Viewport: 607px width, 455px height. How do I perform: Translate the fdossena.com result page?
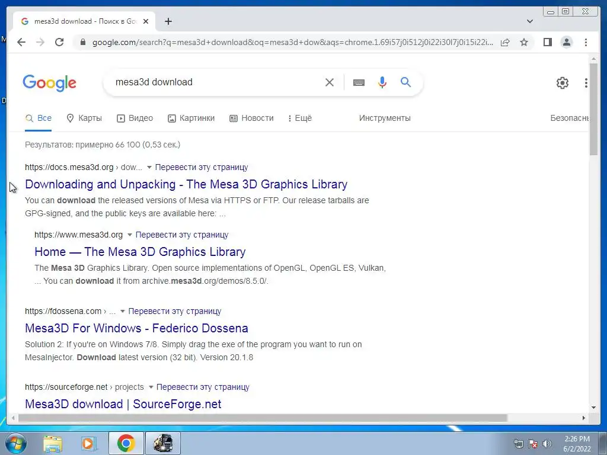point(175,311)
